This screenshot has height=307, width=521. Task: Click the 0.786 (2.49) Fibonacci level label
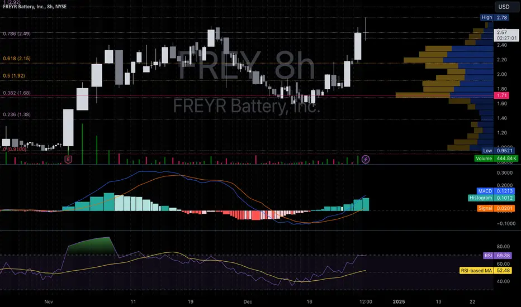pyautogui.click(x=17, y=33)
